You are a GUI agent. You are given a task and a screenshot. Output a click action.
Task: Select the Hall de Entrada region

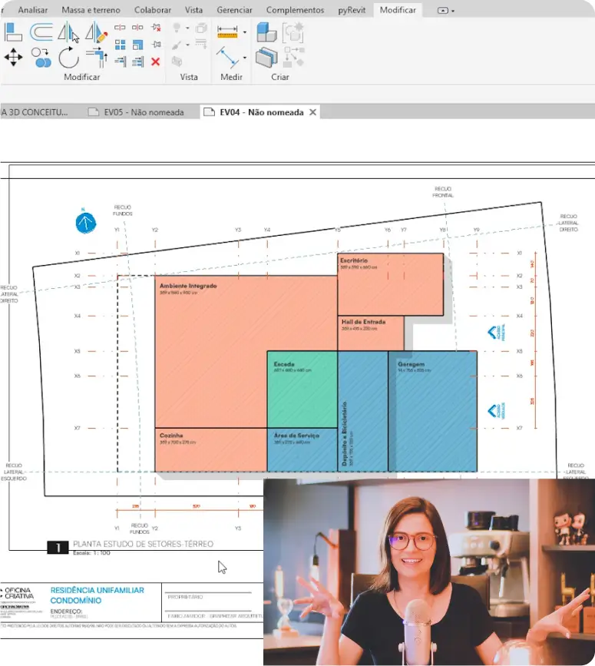(x=371, y=333)
